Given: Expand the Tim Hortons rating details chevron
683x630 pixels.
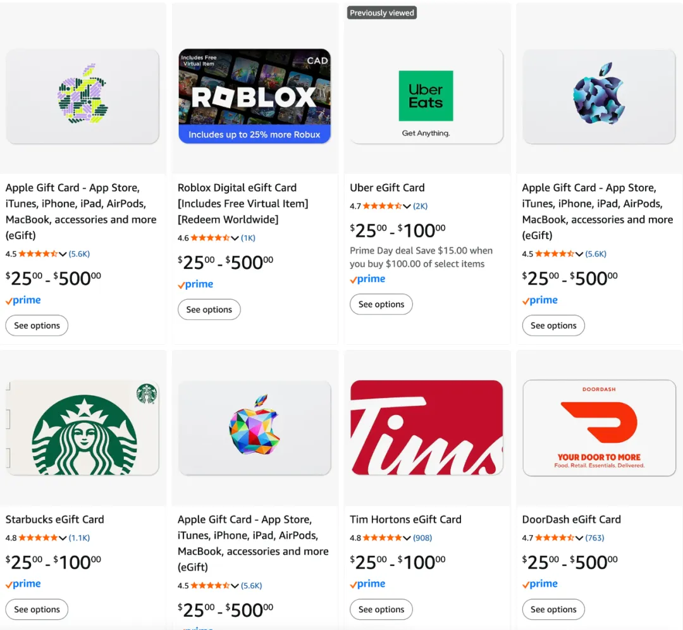Looking at the screenshot, I should pyautogui.click(x=407, y=538).
